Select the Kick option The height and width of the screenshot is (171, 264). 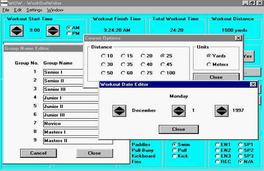[x=180, y=156]
